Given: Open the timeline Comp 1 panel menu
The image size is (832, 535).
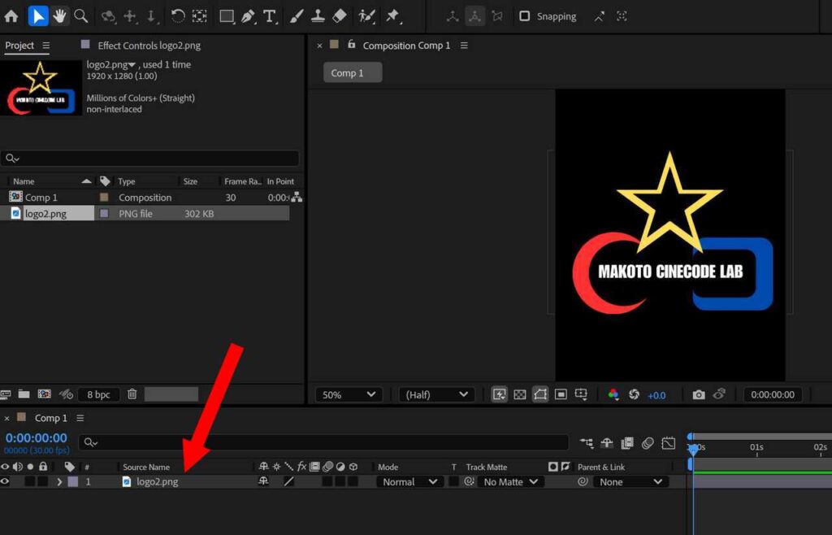Looking at the screenshot, I should pyautogui.click(x=80, y=418).
